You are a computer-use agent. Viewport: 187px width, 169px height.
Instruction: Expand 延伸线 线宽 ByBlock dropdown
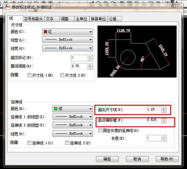[73, 134]
